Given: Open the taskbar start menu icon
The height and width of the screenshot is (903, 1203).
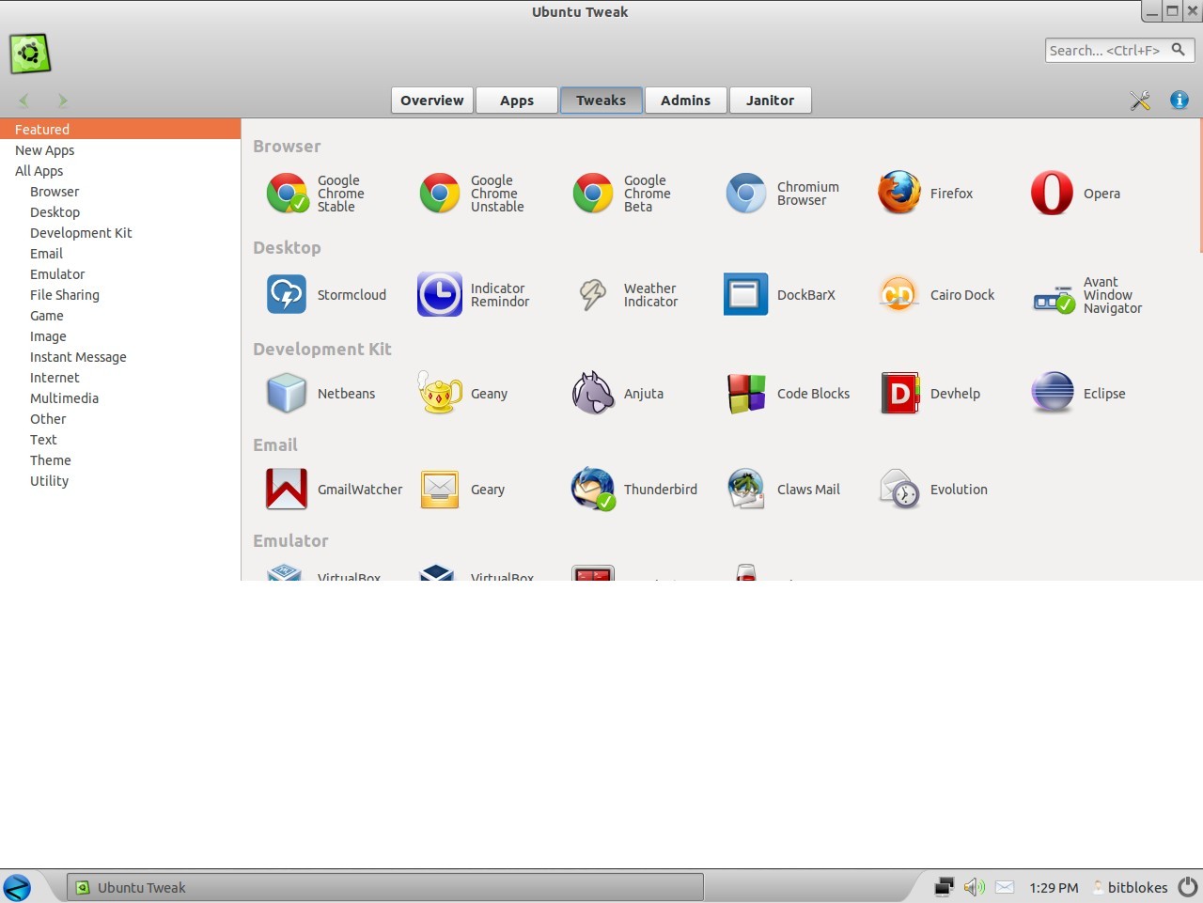Looking at the screenshot, I should pyautogui.click(x=17, y=887).
